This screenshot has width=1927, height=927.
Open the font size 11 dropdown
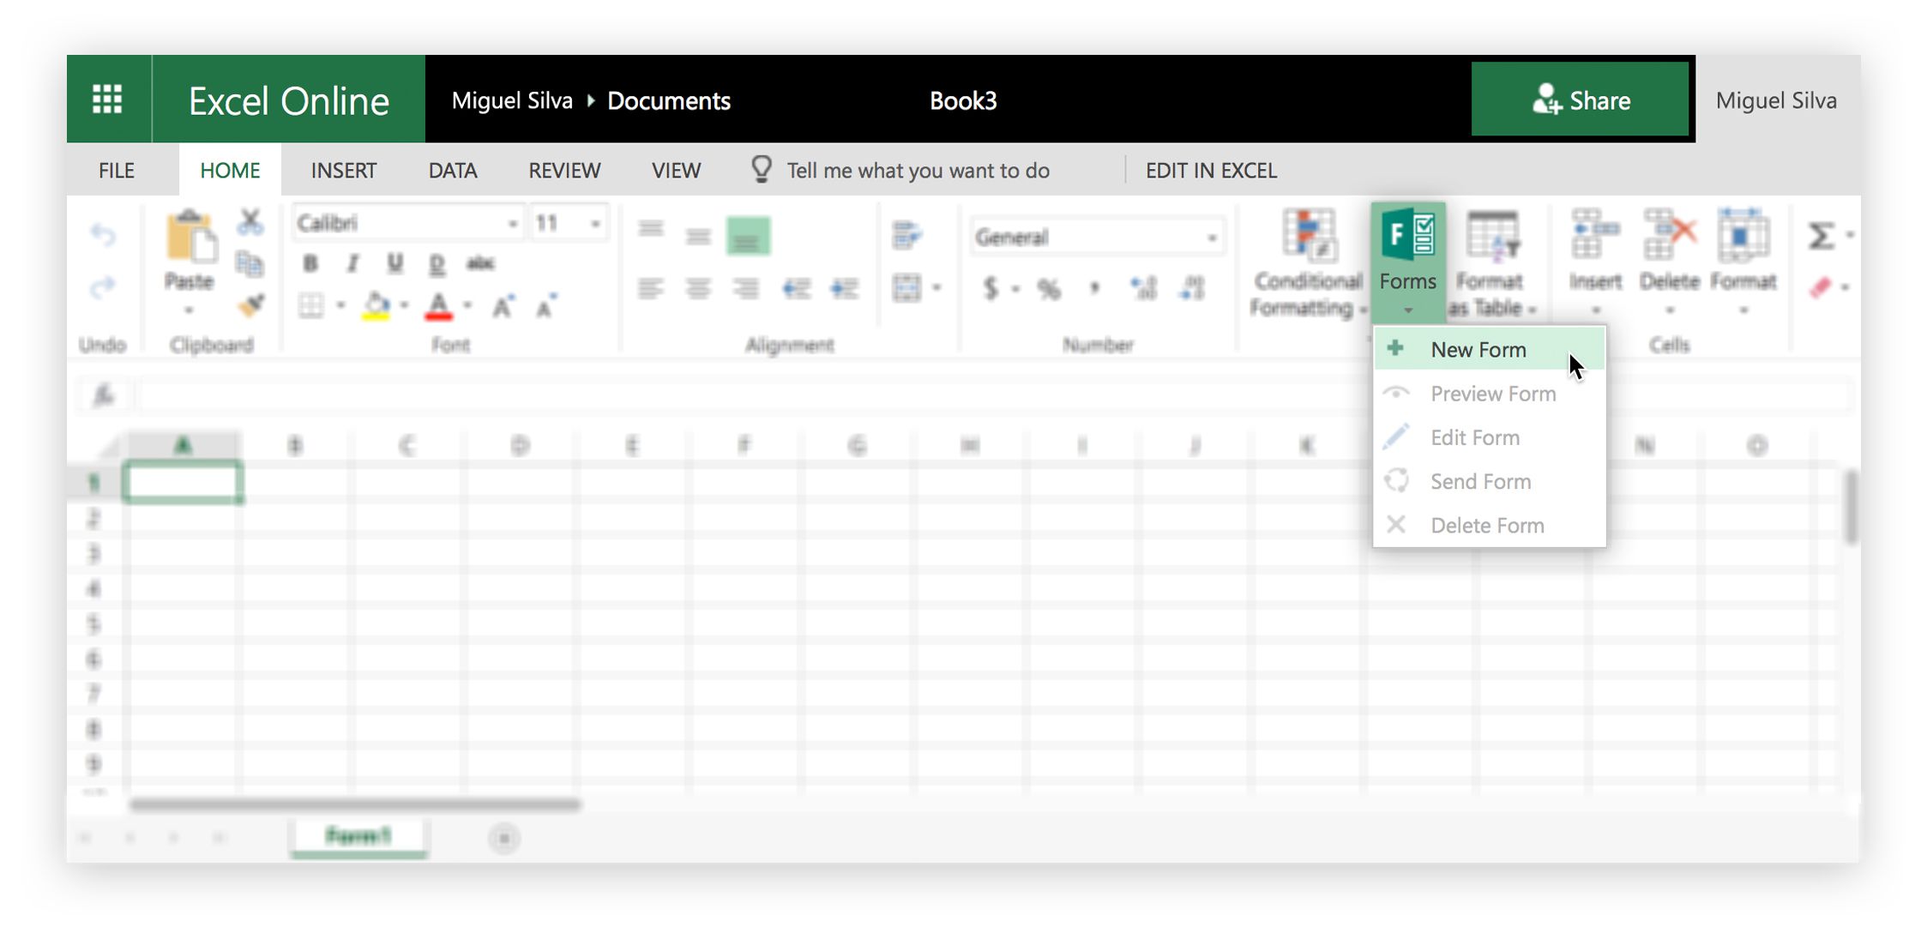(x=595, y=224)
